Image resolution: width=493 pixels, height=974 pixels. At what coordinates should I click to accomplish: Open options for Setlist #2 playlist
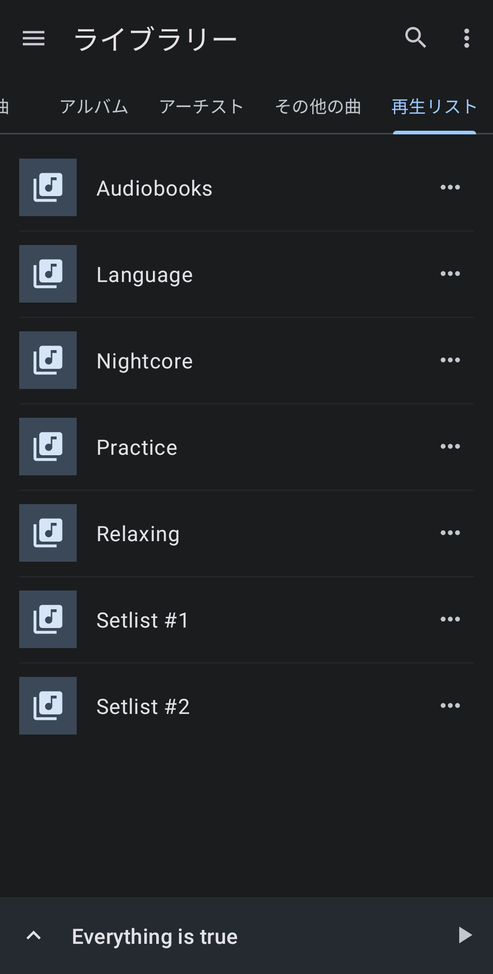tap(450, 706)
